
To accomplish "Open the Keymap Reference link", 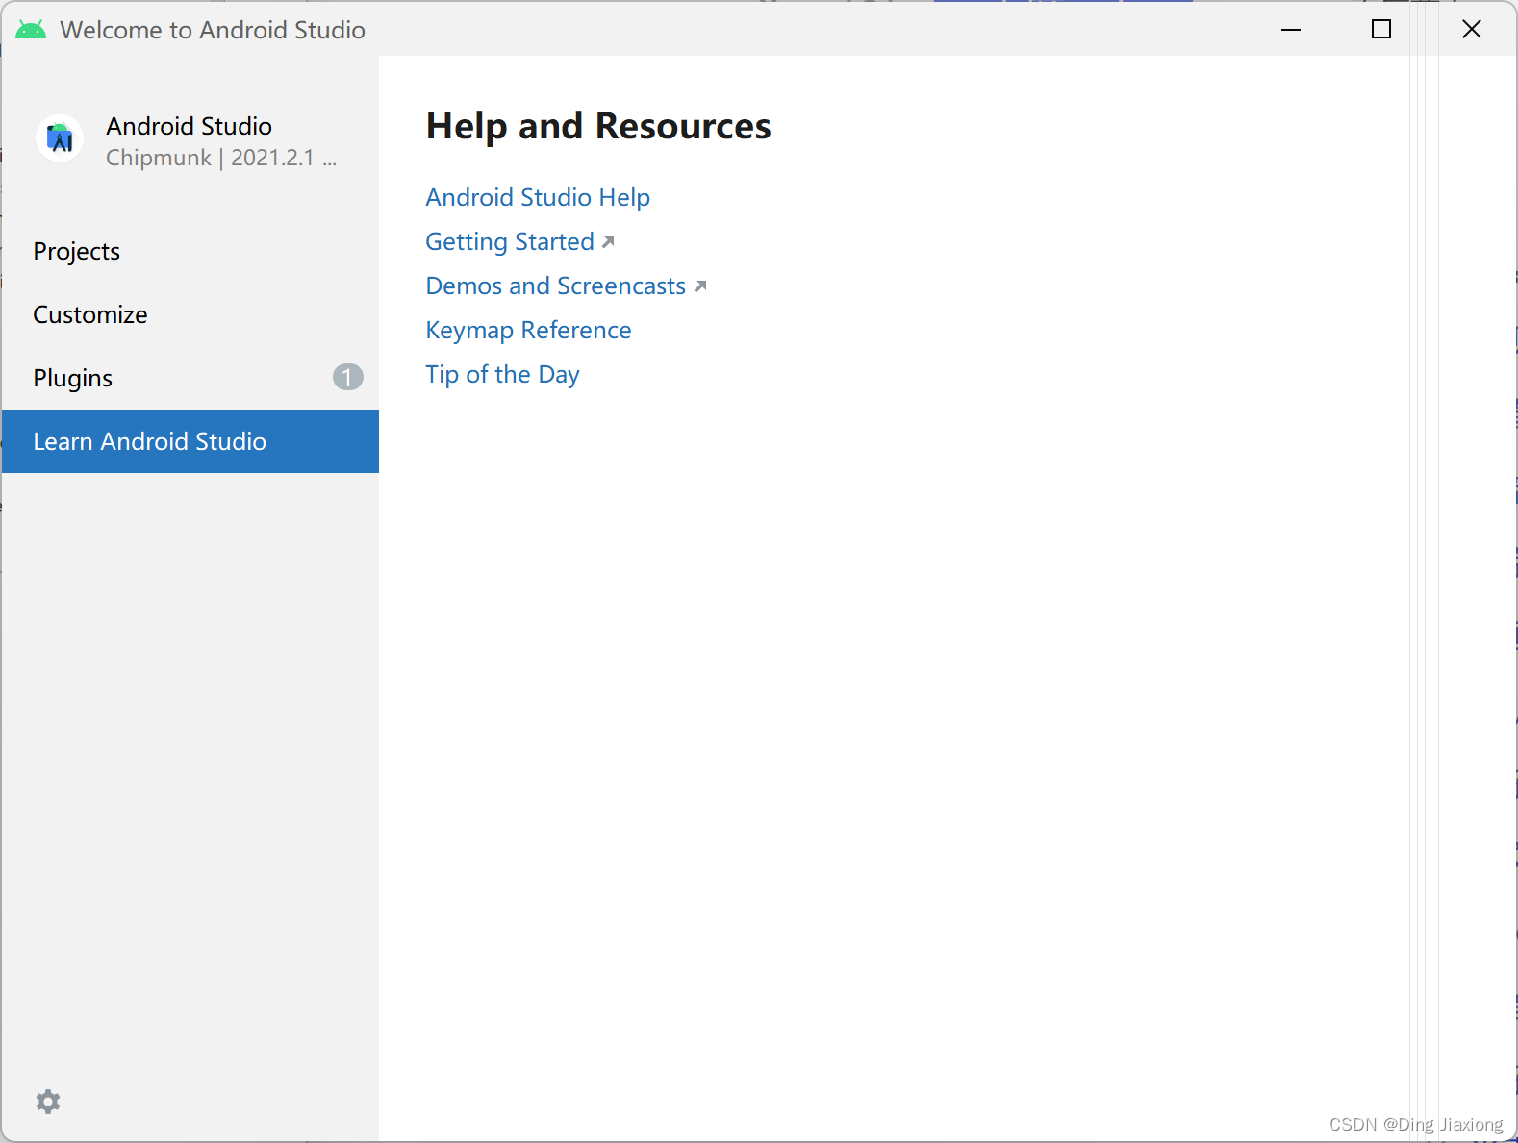I will (528, 330).
